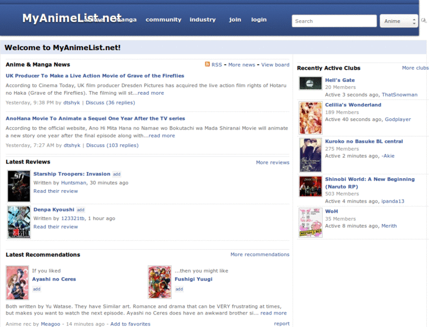436x327 pixels.
Task: Open Celilia's Wonderland club link
Action: click(x=353, y=105)
